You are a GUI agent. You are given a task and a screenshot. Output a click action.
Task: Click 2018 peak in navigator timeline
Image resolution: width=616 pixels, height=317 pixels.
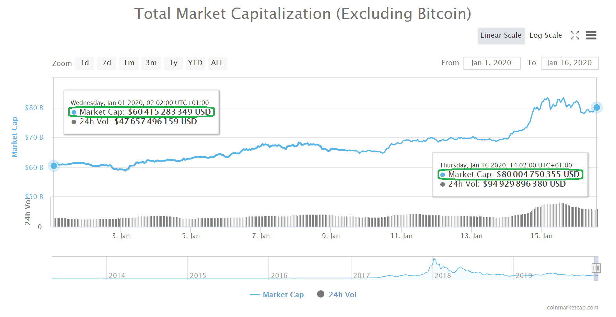[434, 259]
